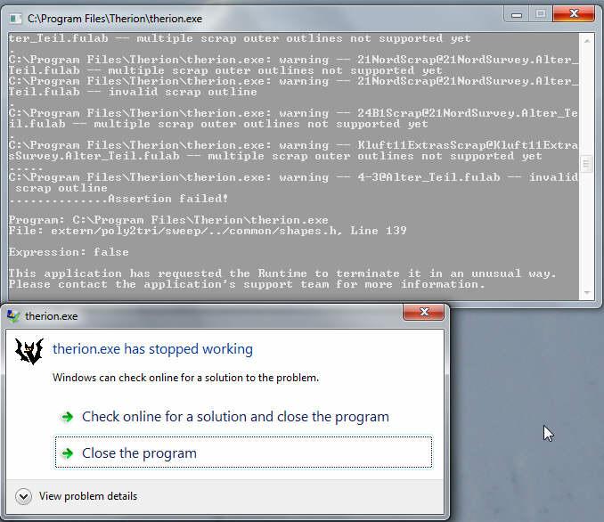Choose 'Close the program' option
Viewport: 604px width, 522px height.
click(x=243, y=453)
